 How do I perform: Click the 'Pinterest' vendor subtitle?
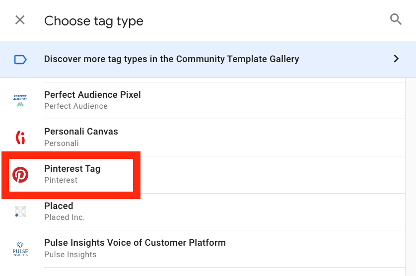(x=61, y=180)
